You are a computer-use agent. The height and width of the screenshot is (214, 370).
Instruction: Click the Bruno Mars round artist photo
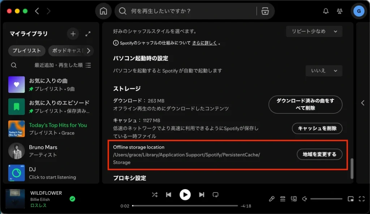click(17, 151)
